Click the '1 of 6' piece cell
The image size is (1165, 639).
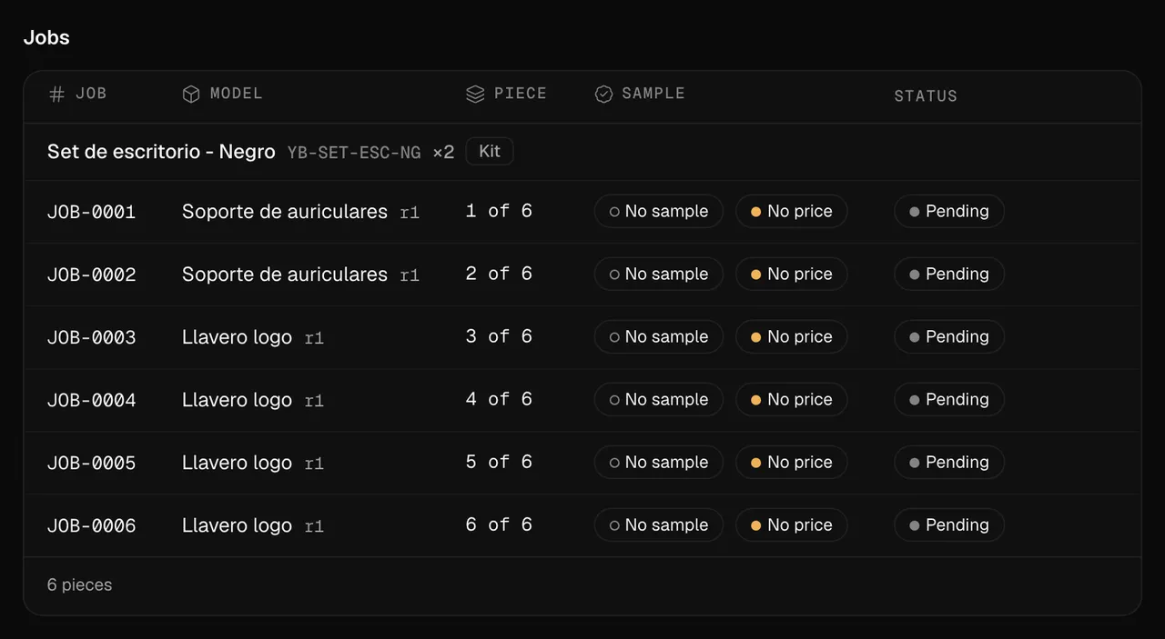coord(499,211)
